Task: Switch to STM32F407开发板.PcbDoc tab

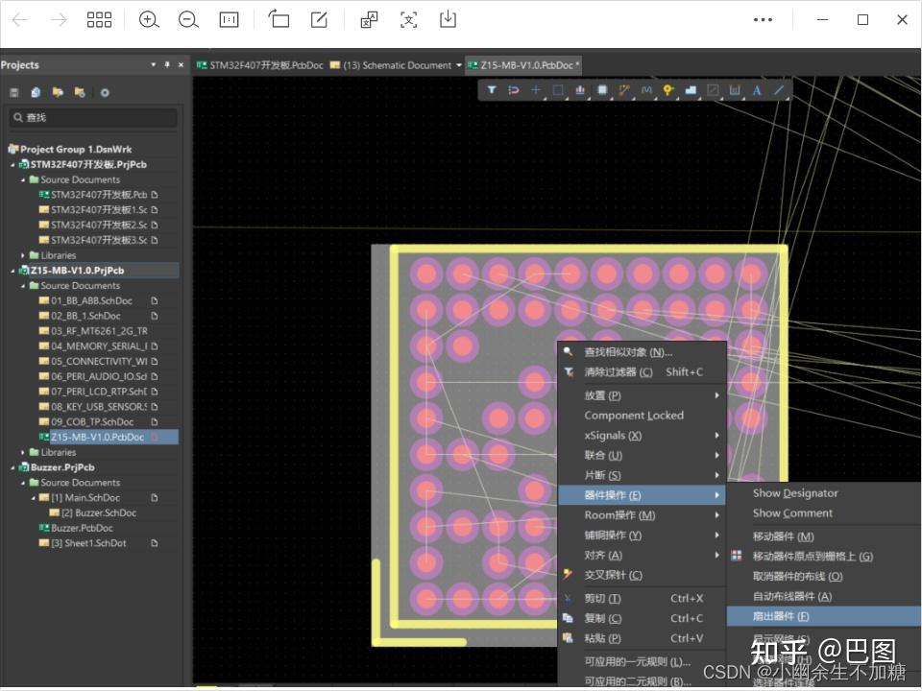Action: [x=260, y=65]
